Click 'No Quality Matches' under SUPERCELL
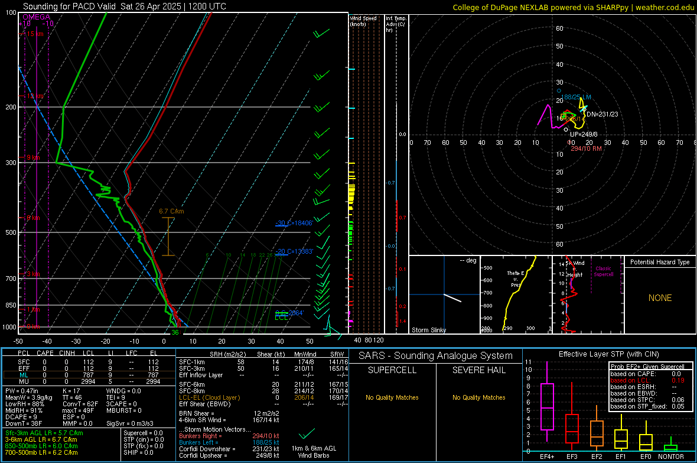This screenshot has width=697, height=463. (392, 397)
